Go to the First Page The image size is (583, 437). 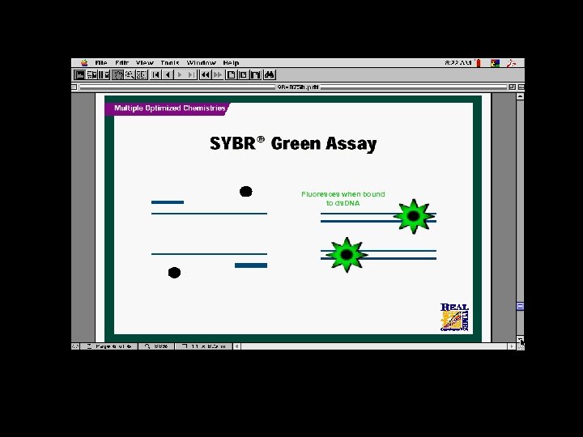click(x=155, y=74)
